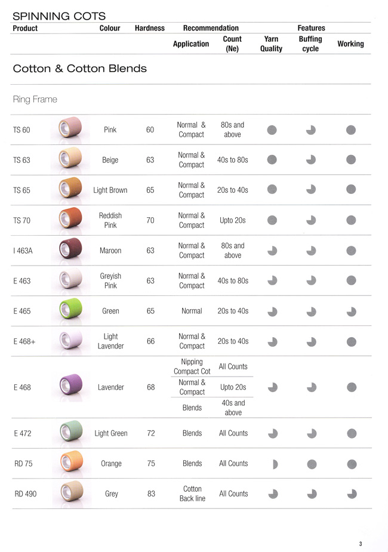Click the Cotton & Cotton Blends heading
The width and height of the screenshot is (388, 552).
[x=80, y=68]
